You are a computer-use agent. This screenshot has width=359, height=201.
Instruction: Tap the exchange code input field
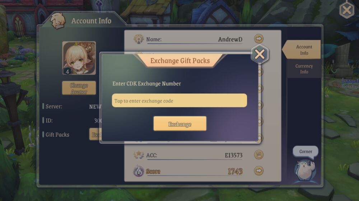pos(179,100)
